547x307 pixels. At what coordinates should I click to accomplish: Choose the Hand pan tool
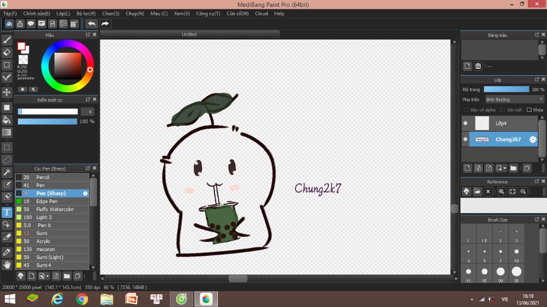(x=6, y=265)
